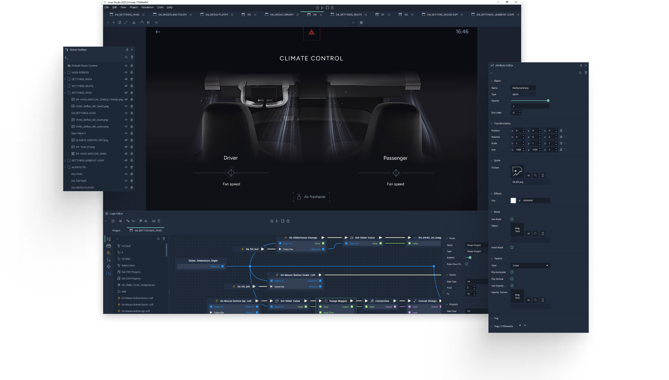Open the filter in the Scene Outliner panel
669x380 pixels.
132,57
